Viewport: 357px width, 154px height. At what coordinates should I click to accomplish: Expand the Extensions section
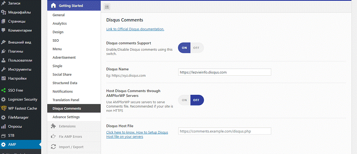[74, 126]
